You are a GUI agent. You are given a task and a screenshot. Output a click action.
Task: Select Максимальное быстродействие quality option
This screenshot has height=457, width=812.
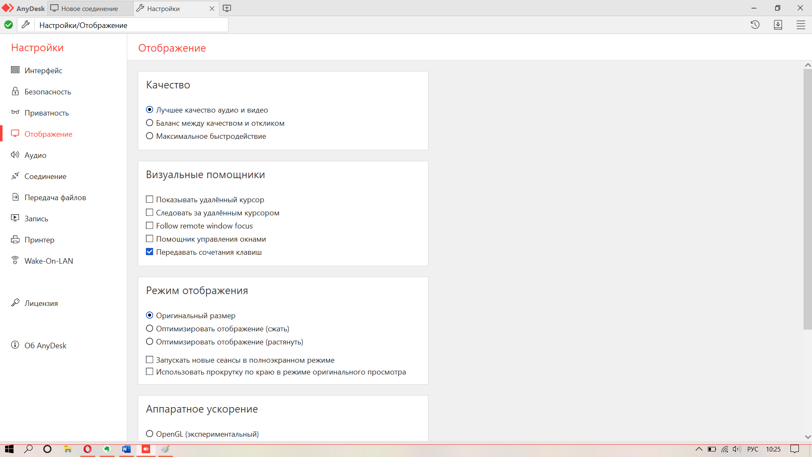click(150, 136)
